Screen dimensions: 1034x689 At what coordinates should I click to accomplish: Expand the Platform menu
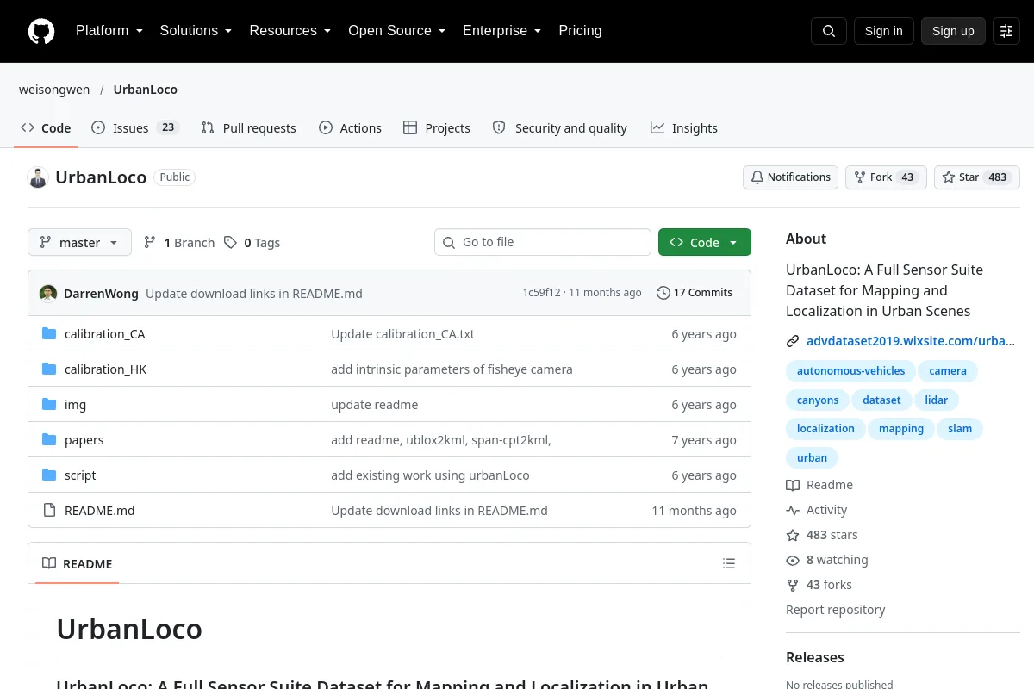click(109, 31)
